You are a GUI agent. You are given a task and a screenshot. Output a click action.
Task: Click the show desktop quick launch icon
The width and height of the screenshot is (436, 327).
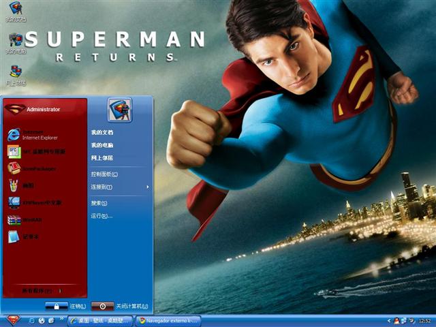coord(52,321)
